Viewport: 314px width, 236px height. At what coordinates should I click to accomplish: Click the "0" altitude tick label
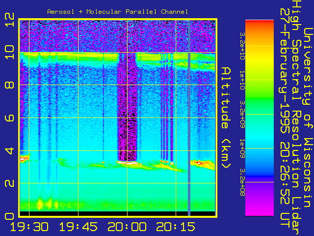click(9, 216)
